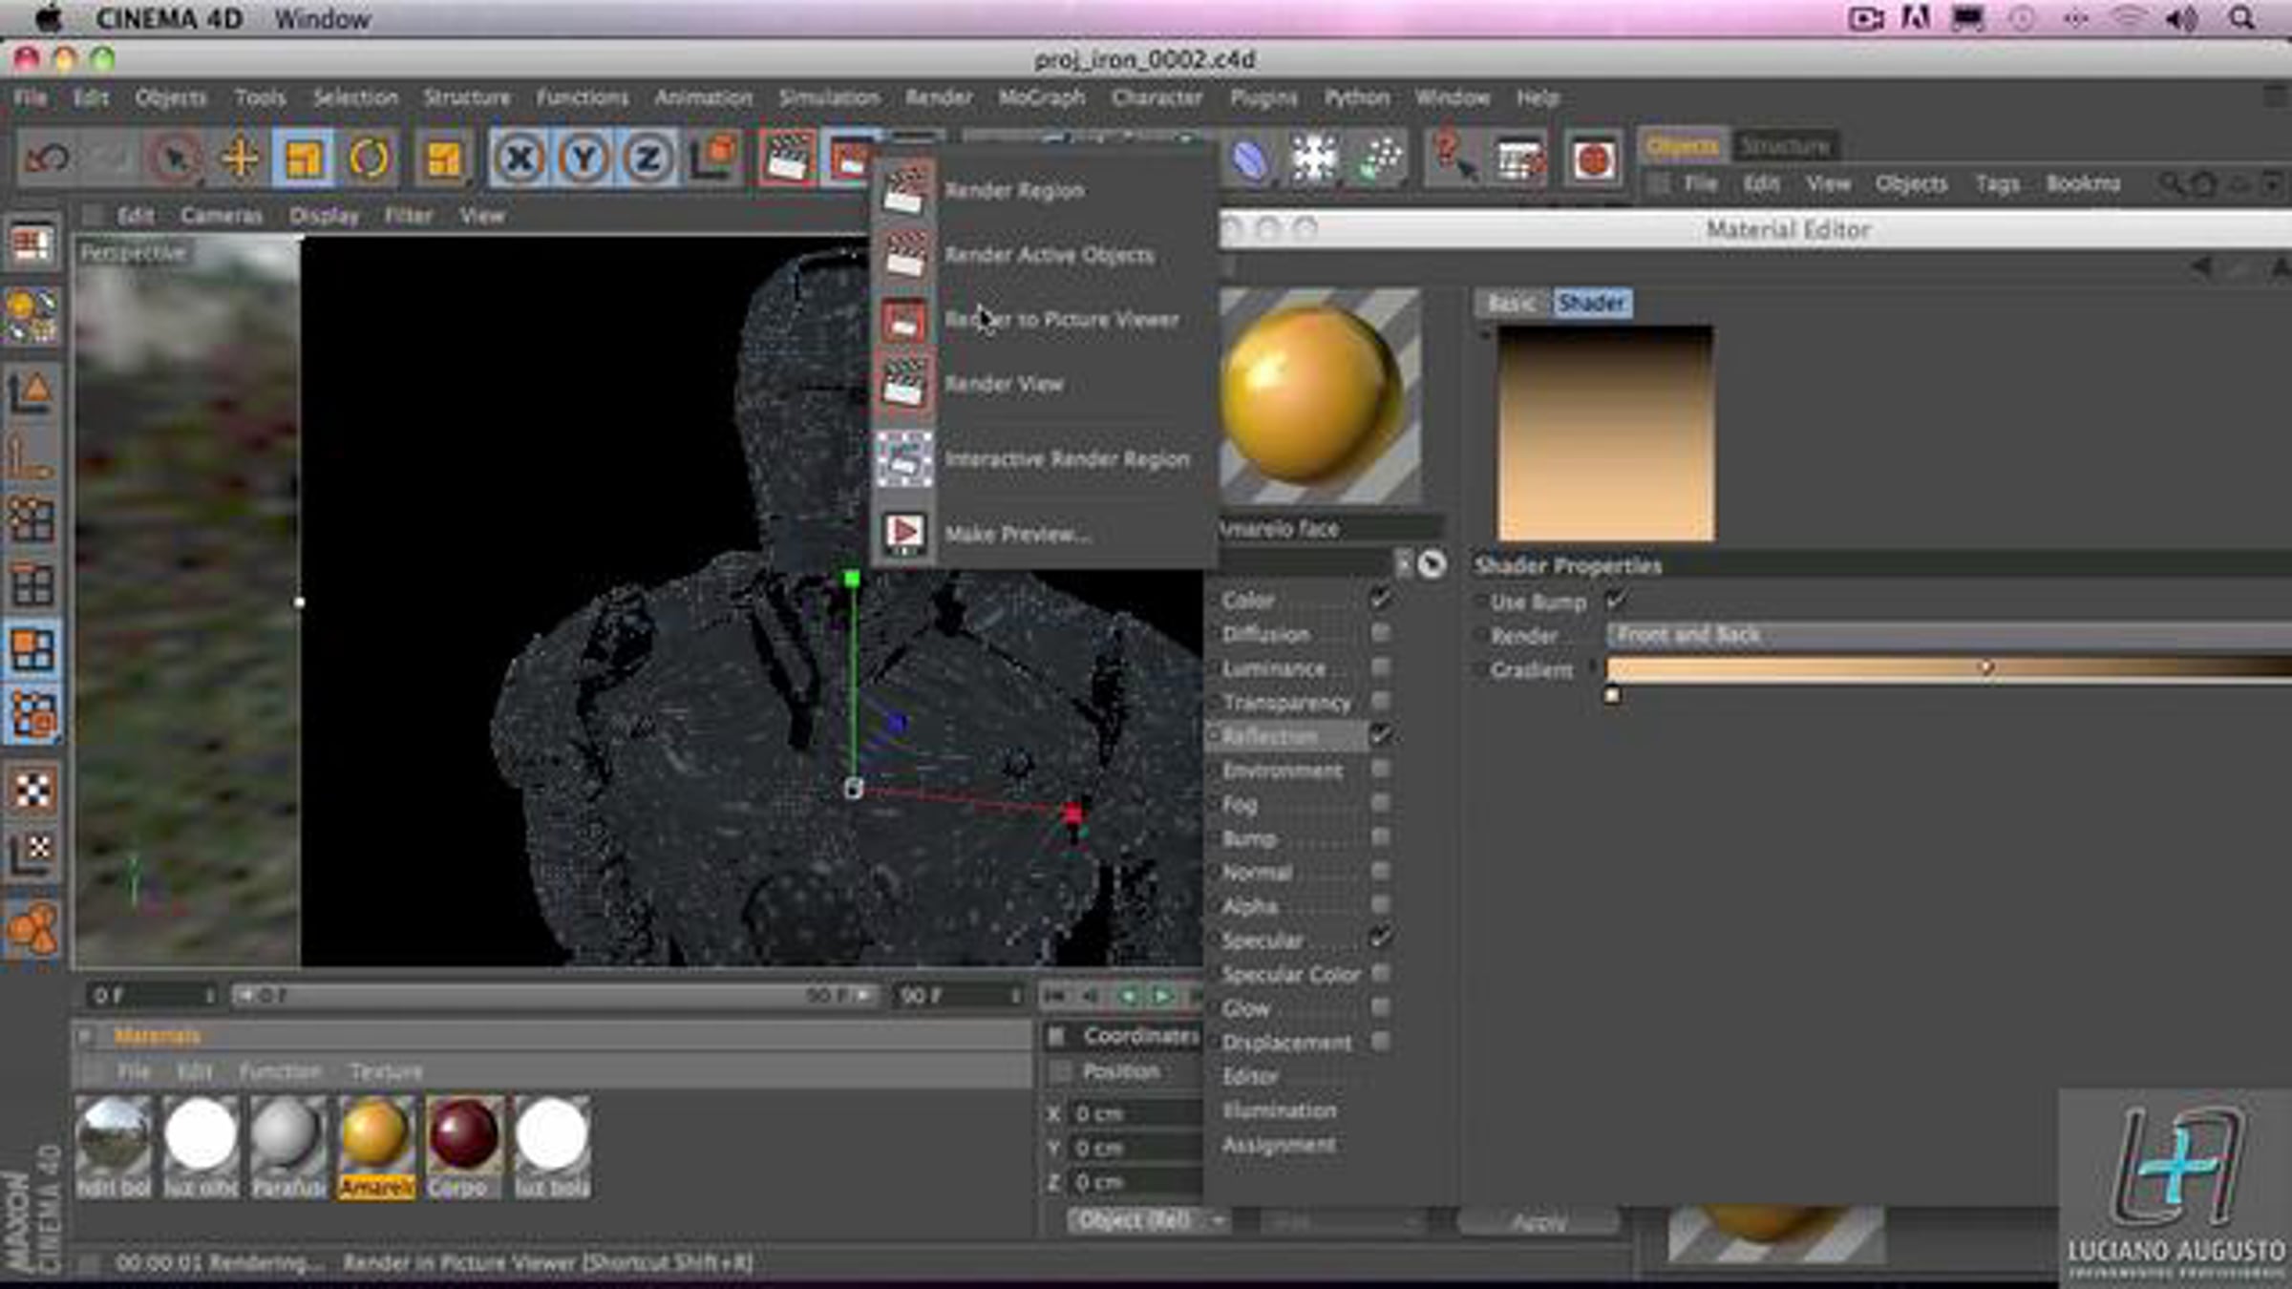Screen dimensions: 2292x1289
Task: Click the highlighted four-squares icon in left sidebar
Action: tap(32, 649)
